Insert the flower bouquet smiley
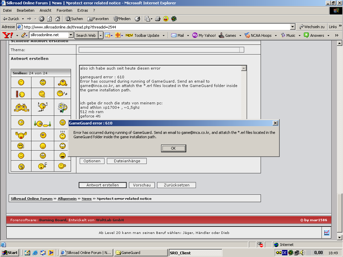This screenshot has width=343, height=257. tap(62, 107)
